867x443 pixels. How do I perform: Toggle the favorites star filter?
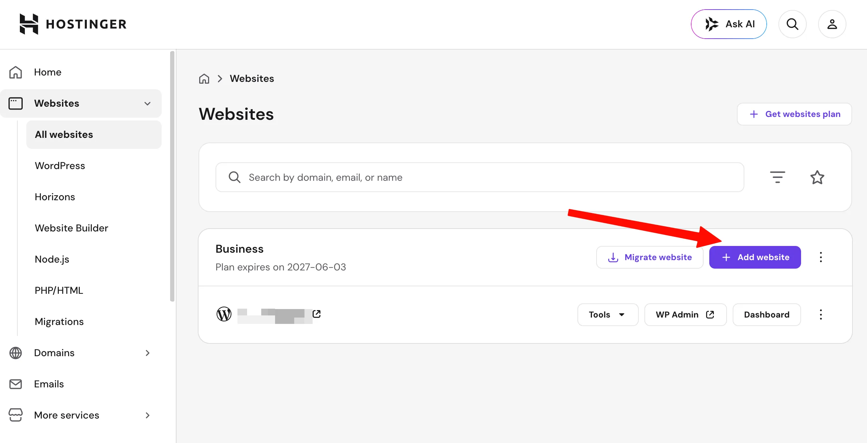(817, 177)
